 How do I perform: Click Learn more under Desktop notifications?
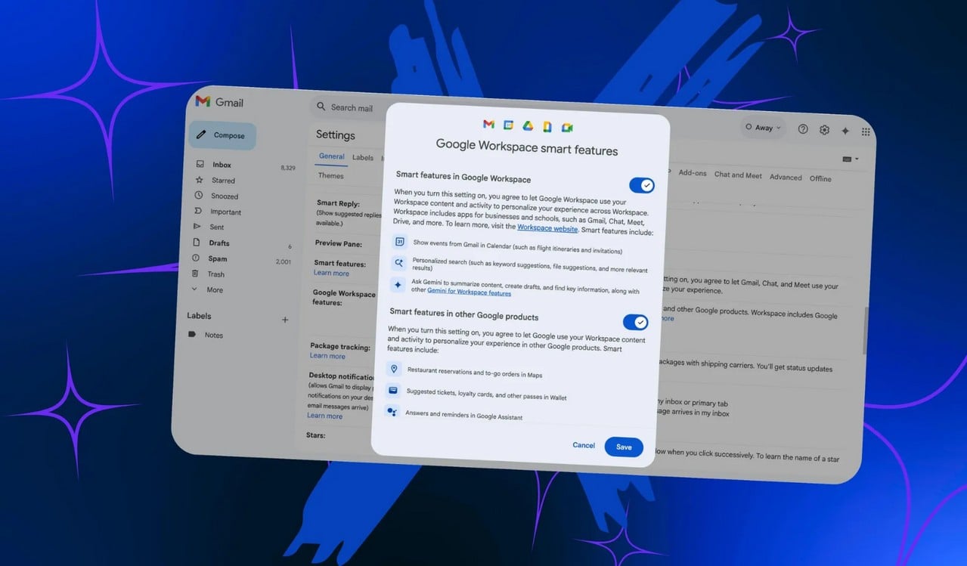tap(324, 416)
